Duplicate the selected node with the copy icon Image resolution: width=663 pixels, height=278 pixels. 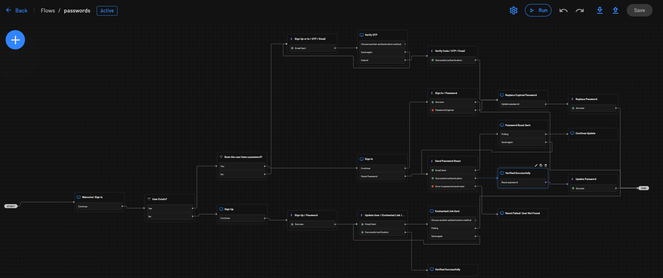[x=541, y=165]
